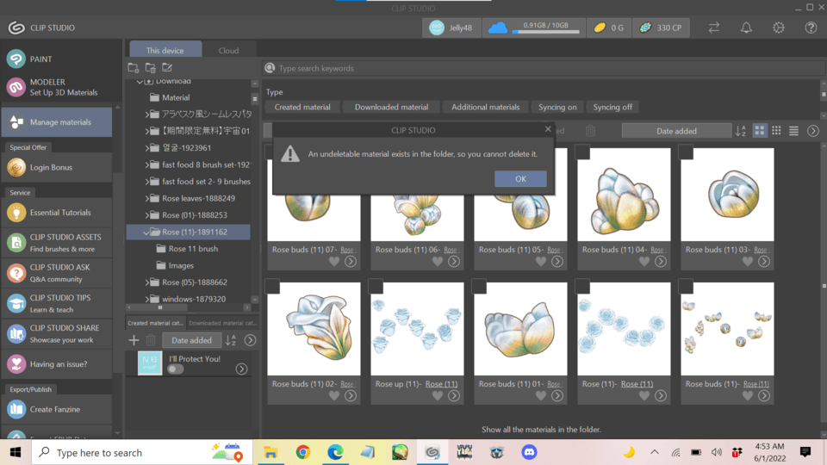Open the Date added sort dropdown
The width and height of the screenshot is (827, 465).
point(676,131)
